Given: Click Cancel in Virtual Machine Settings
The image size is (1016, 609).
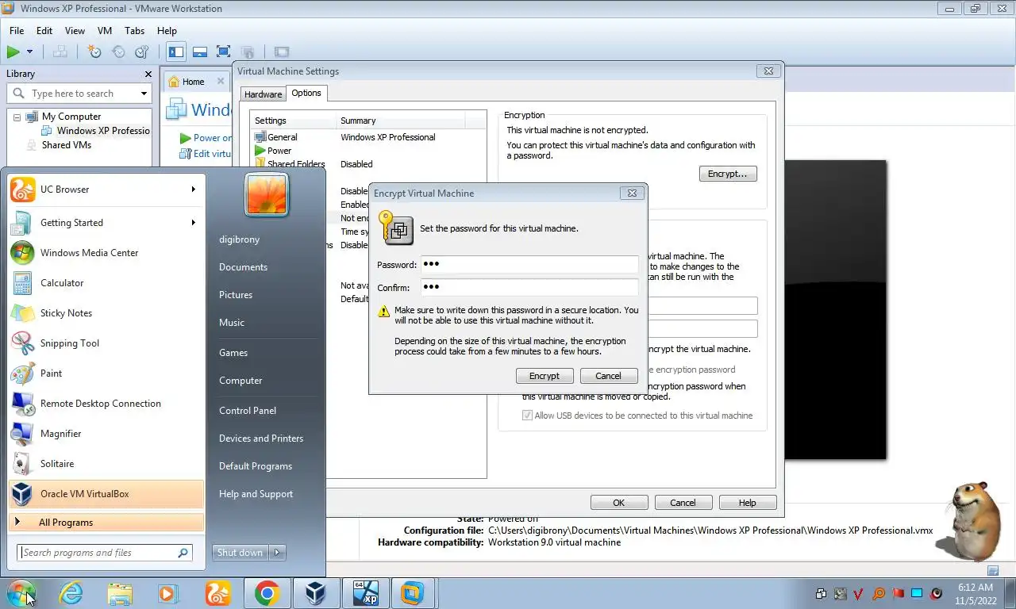Looking at the screenshot, I should coord(683,503).
